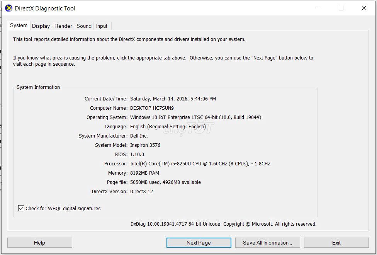
Task: Click computer name DESKTOP-HC7SUN9
Action: (152, 108)
